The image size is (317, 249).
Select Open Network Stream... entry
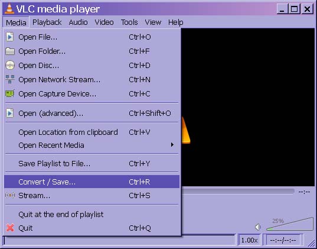coord(91,79)
